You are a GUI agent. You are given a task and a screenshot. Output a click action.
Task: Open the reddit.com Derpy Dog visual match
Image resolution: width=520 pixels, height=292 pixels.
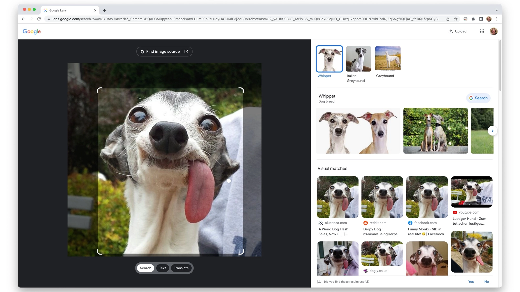pyautogui.click(x=382, y=197)
